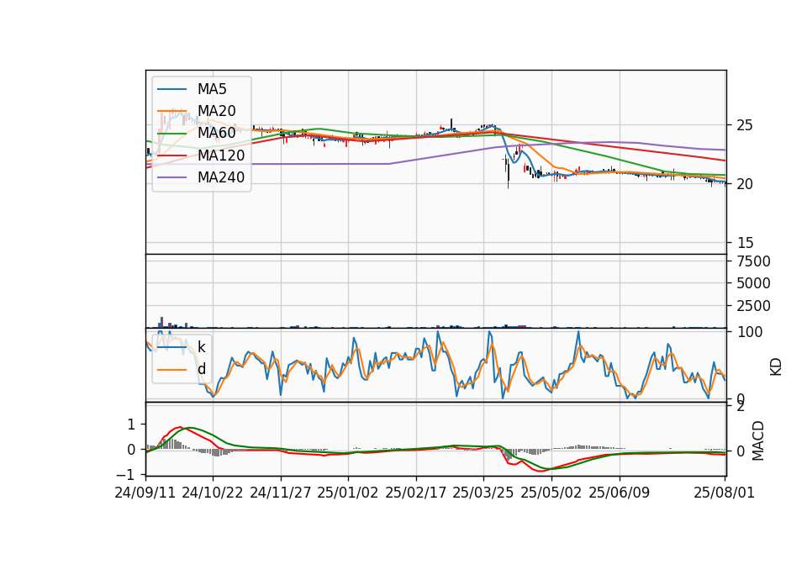The image size is (807, 580).
Task: Click the 25/02/17 date tick label
Action: (416, 493)
